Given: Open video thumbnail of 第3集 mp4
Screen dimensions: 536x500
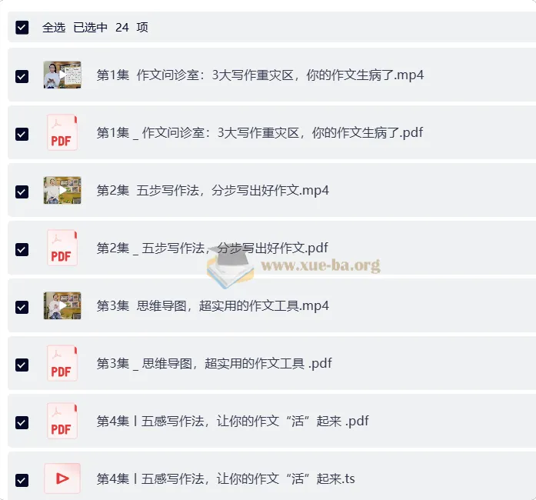Looking at the screenshot, I should pyautogui.click(x=62, y=305).
